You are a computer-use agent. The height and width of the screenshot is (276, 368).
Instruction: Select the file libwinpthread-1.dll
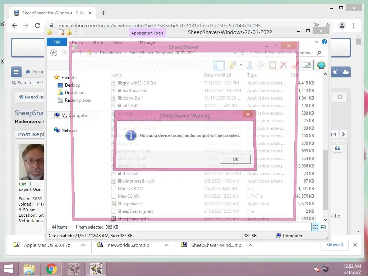(135, 181)
